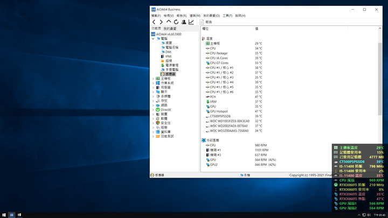
Task: Open the 檢視(V) view menu
Action: click(x=169, y=16)
